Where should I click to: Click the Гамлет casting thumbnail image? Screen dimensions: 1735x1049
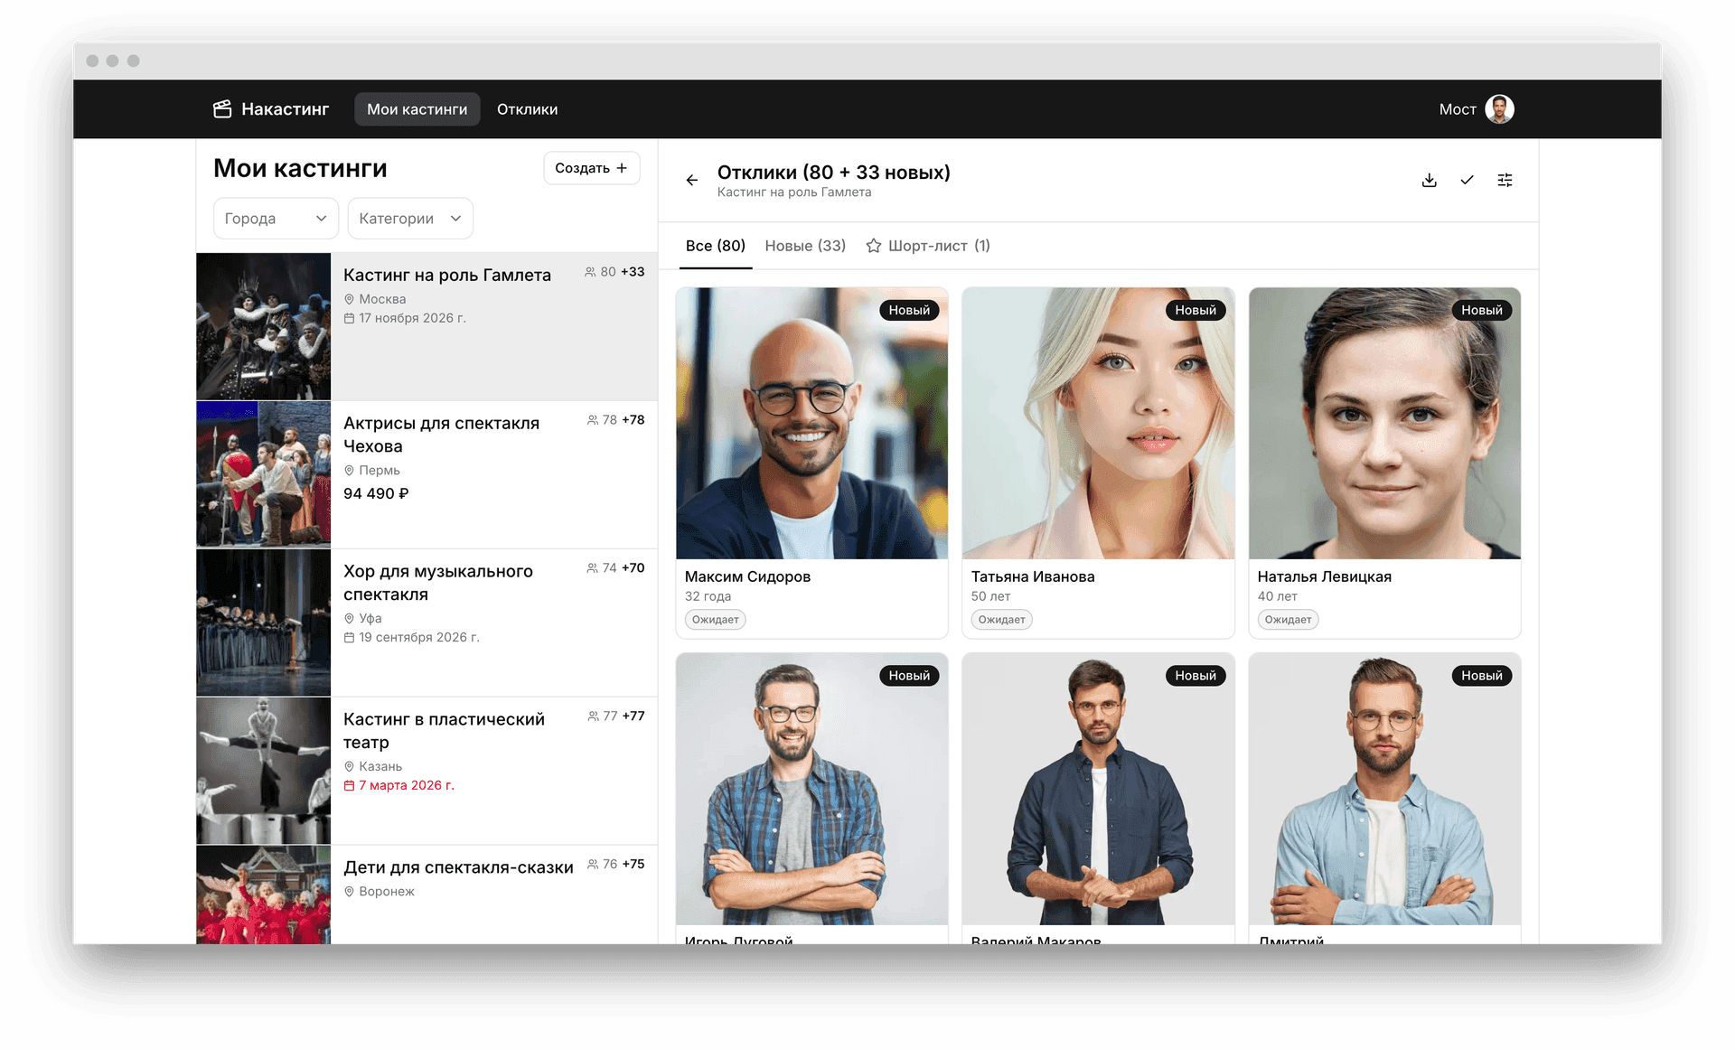tap(263, 326)
